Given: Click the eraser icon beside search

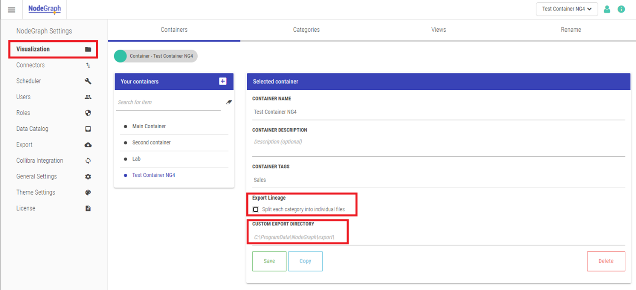Looking at the screenshot, I should [x=229, y=102].
